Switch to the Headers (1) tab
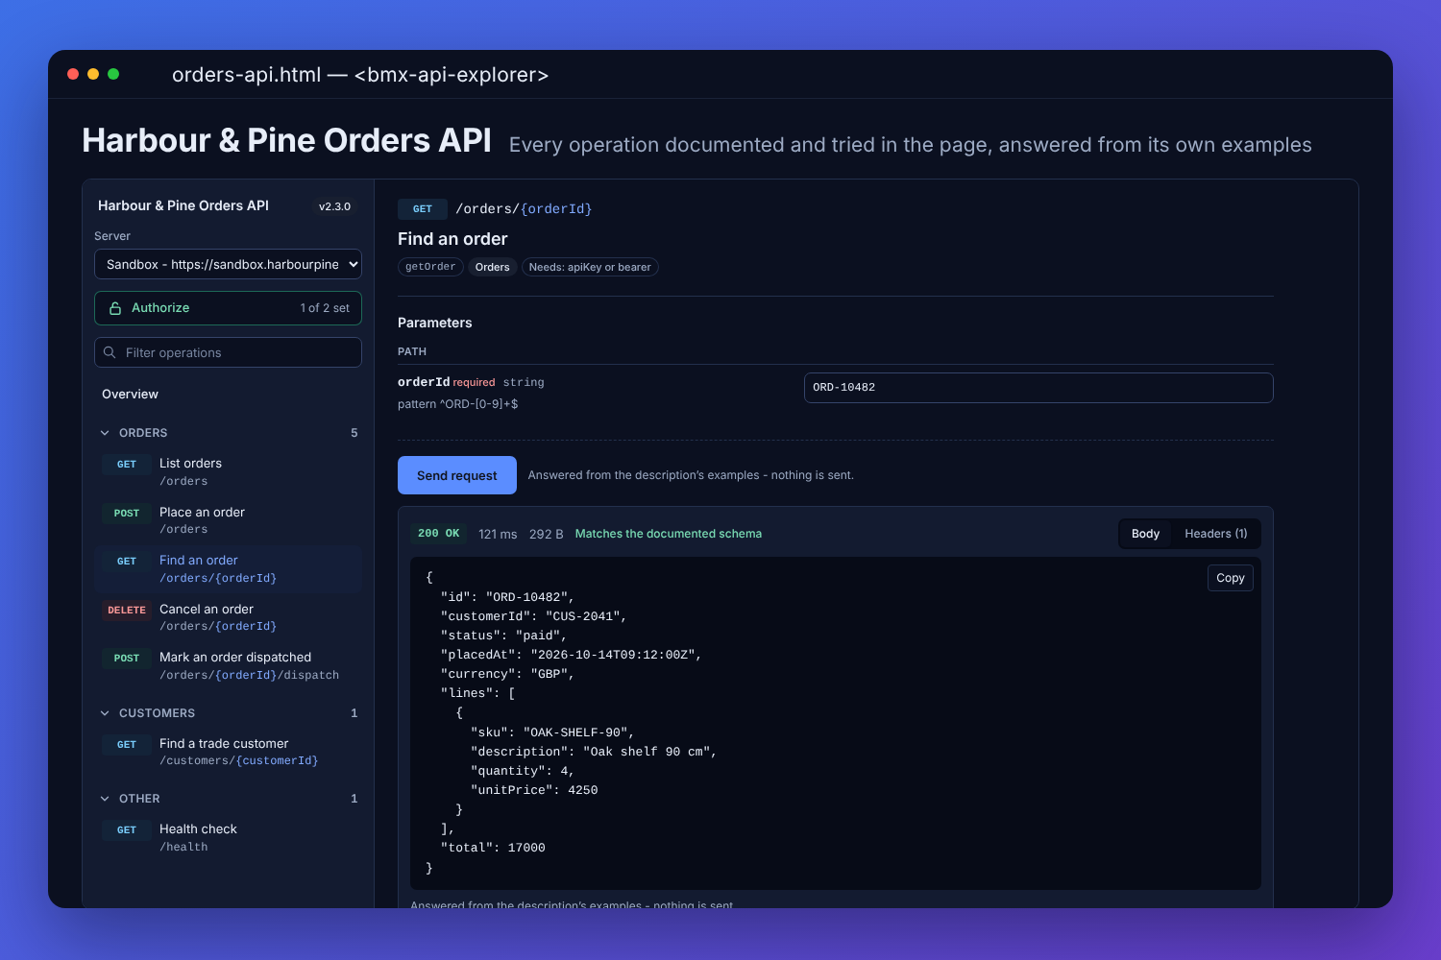The image size is (1441, 960). (1216, 534)
